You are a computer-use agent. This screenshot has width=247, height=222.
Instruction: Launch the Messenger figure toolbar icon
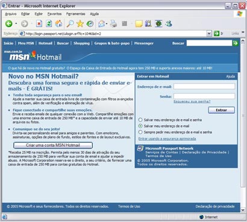tap(169, 23)
